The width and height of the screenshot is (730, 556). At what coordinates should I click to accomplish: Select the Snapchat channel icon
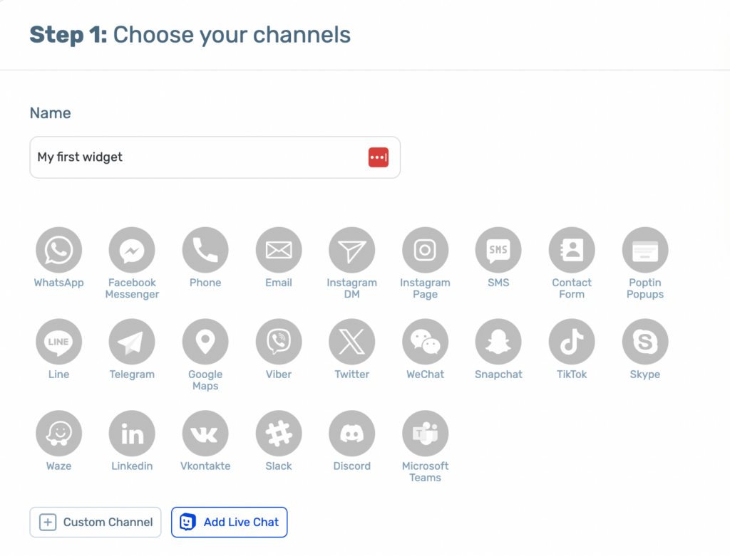pyautogui.click(x=498, y=342)
